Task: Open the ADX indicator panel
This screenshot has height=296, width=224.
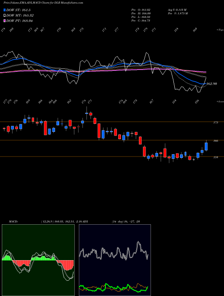Action: (115, 260)
